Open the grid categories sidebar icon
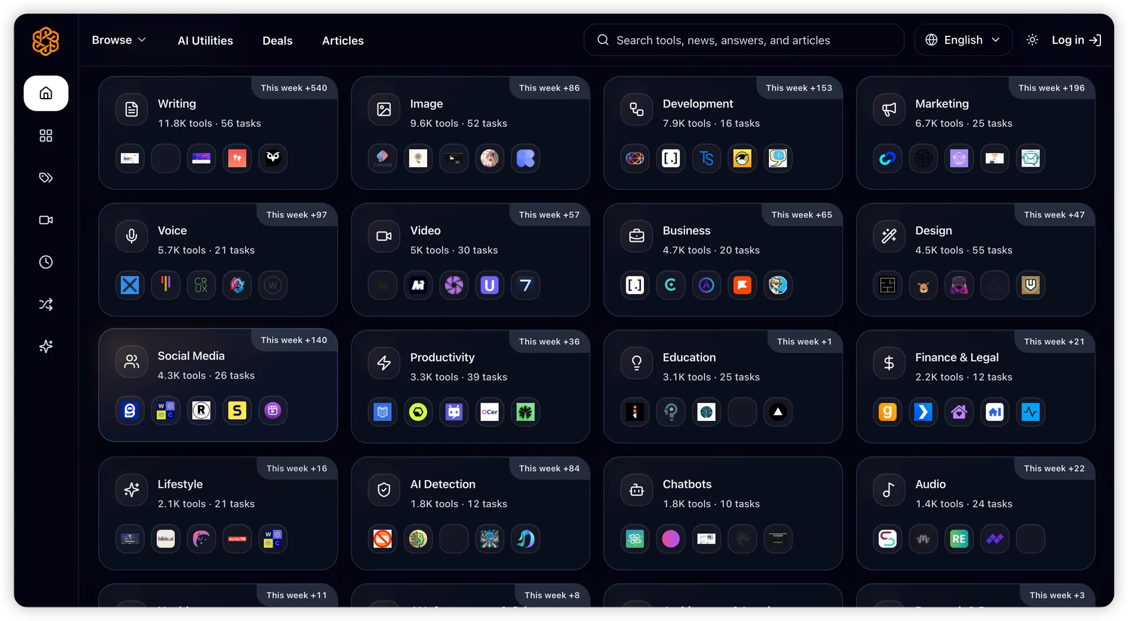The image size is (1128, 621). [x=46, y=136]
